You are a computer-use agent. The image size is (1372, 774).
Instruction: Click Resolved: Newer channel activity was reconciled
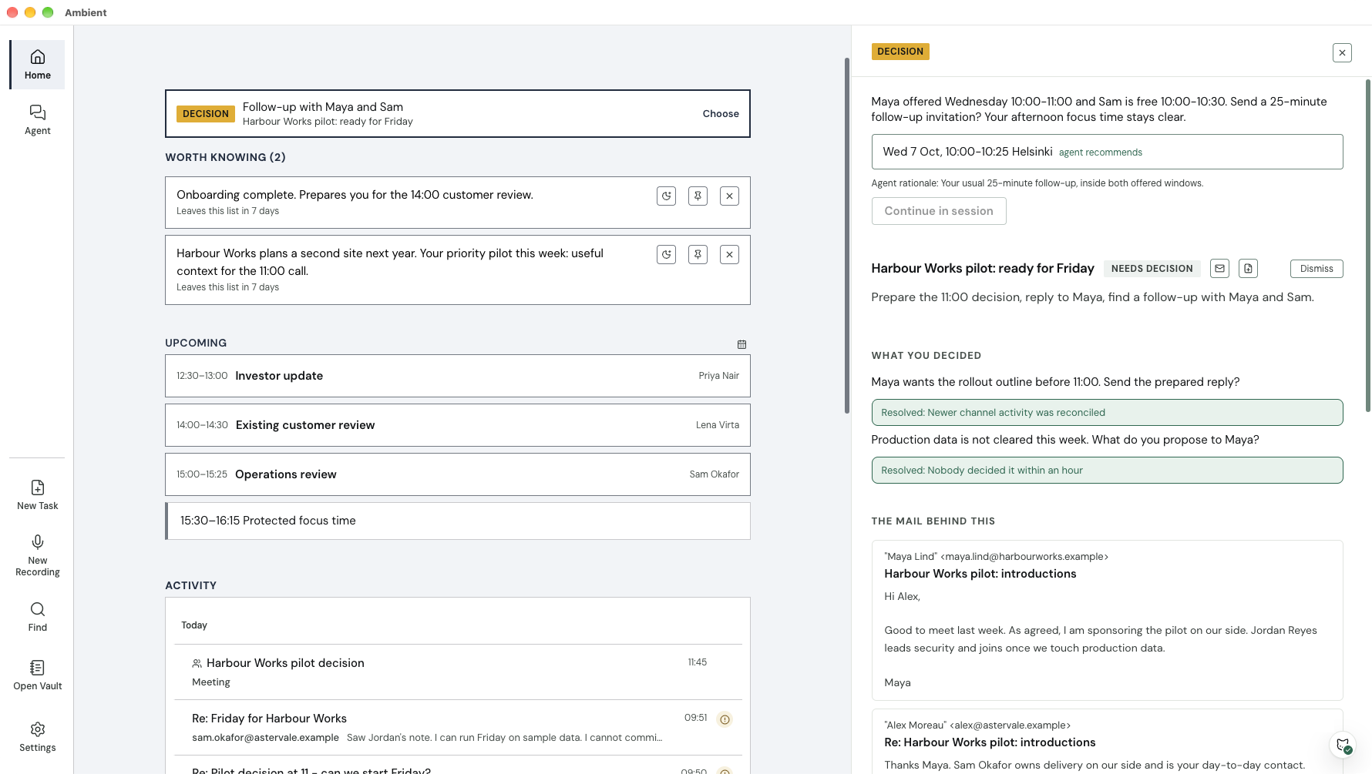[1107, 413]
